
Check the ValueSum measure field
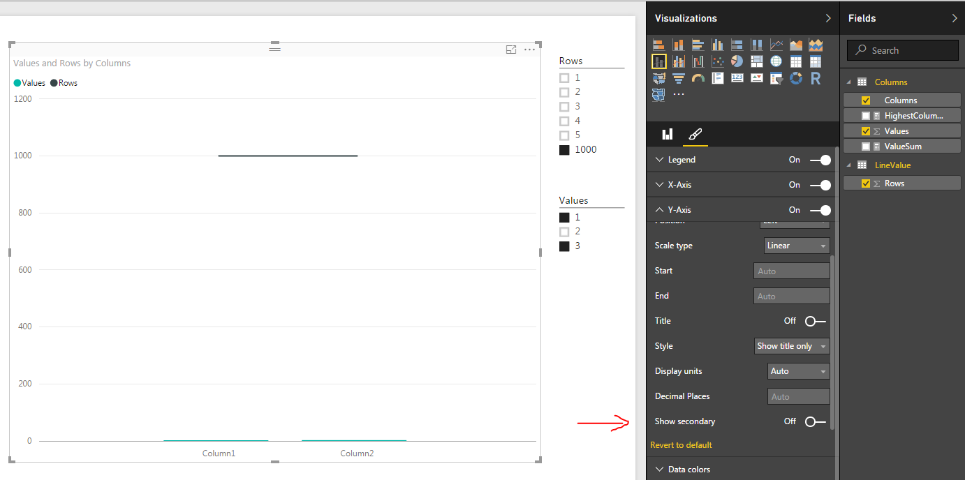[x=866, y=147]
